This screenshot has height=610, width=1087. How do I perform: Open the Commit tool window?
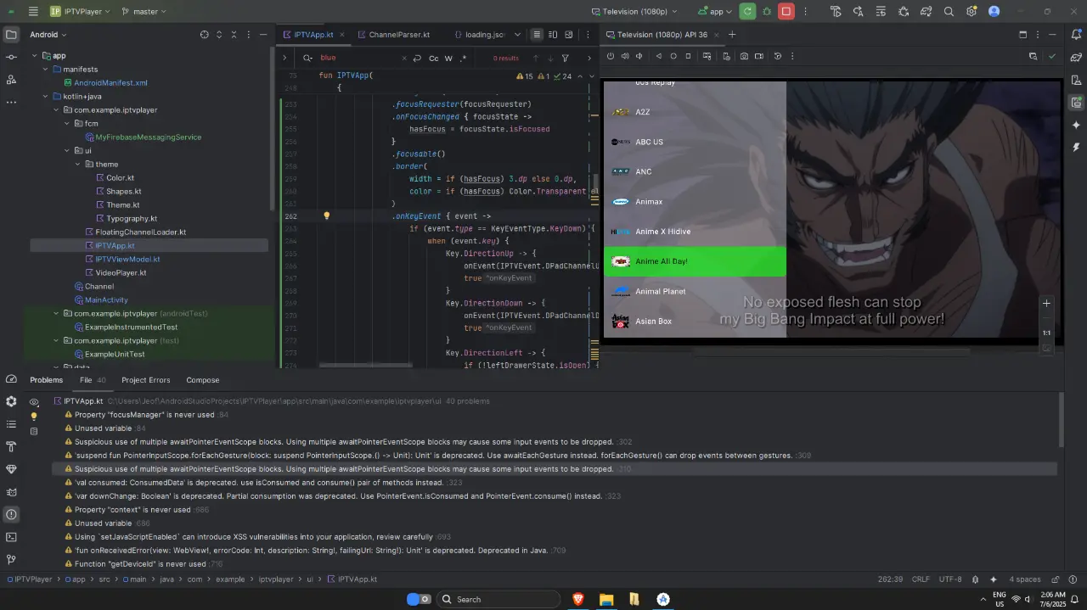tap(11, 57)
